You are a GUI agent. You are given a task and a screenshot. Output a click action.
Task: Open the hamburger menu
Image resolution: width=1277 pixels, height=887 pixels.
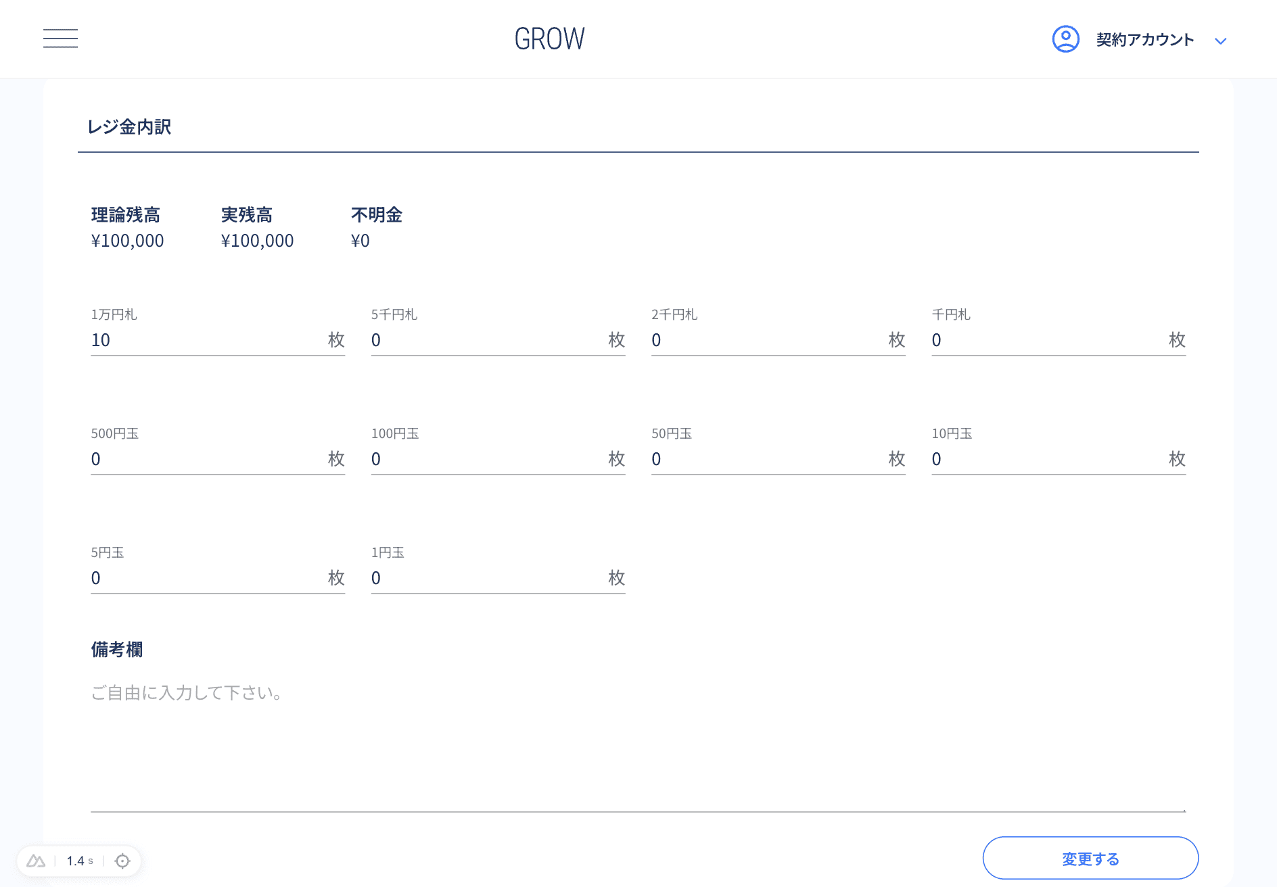[60, 39]
